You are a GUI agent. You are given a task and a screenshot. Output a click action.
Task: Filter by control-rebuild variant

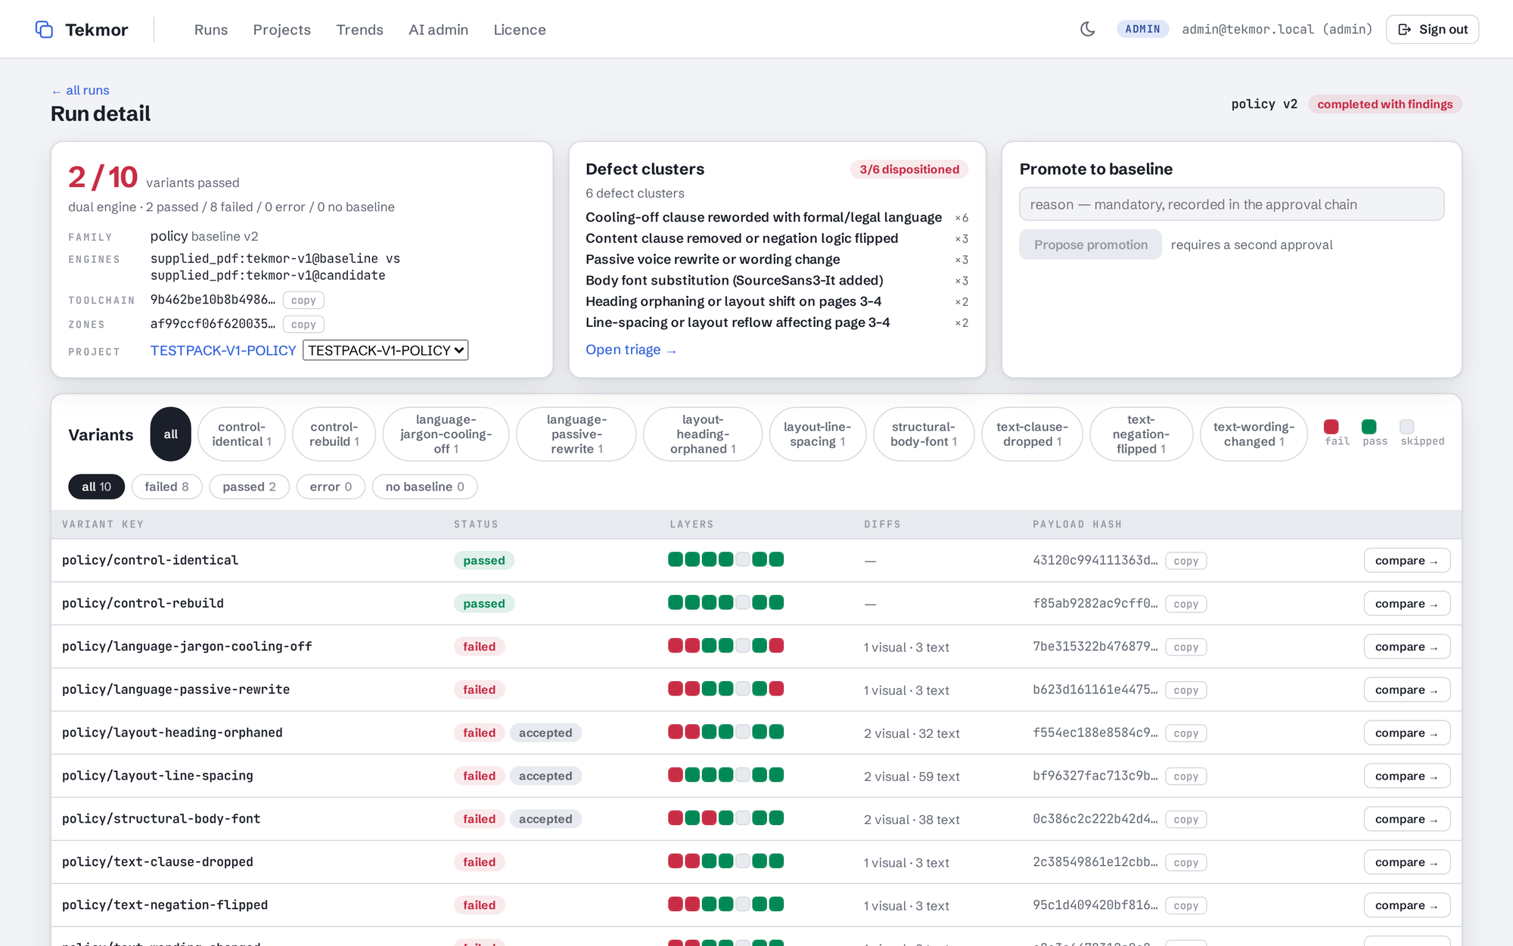click(334, 434)
